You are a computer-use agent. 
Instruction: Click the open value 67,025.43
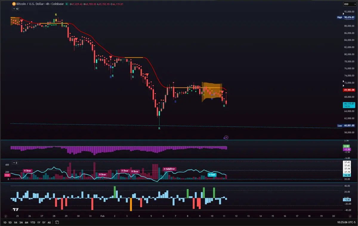pos(77,4)
